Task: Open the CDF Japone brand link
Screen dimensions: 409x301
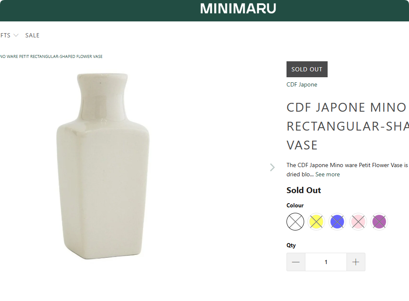Action: (302, 84)
